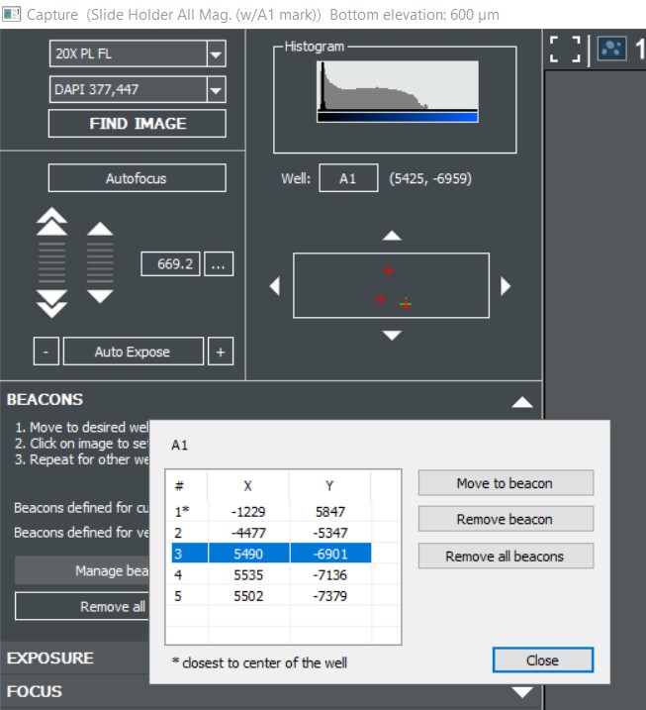
Task: Collapse the BEACONS section
Action: [522, 401]
